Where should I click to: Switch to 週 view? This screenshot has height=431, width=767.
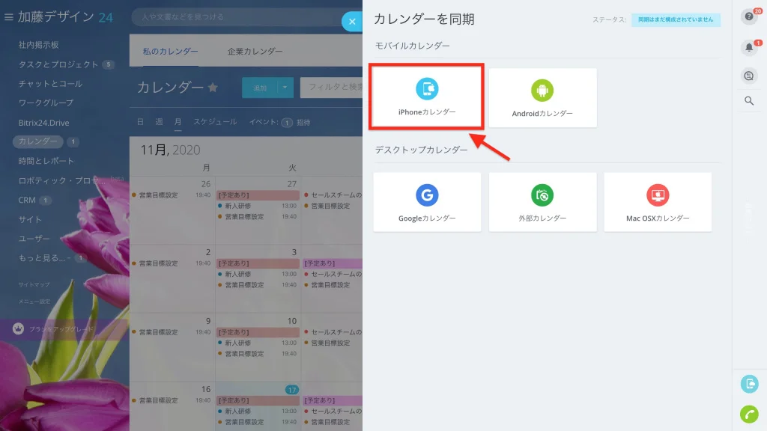click(x=159, y=122)
